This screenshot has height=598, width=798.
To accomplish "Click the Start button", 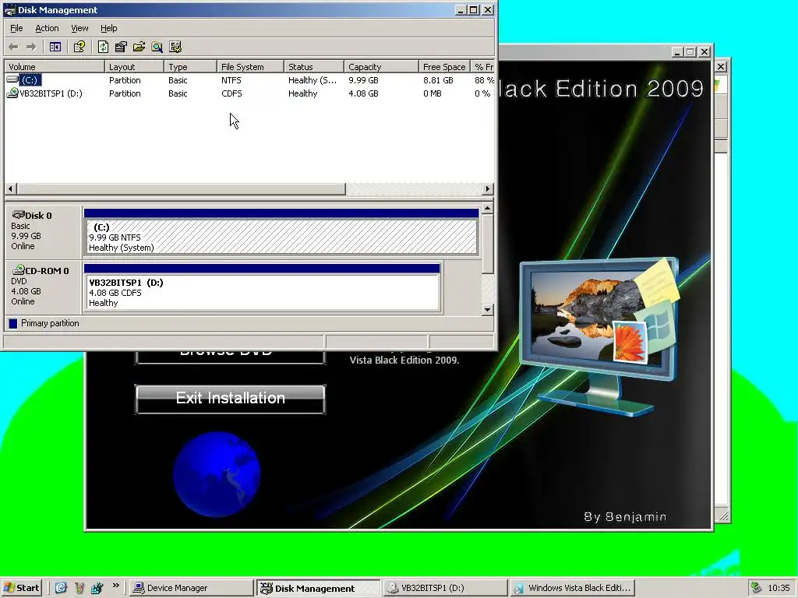I will (21, 588).
